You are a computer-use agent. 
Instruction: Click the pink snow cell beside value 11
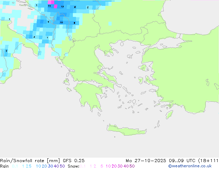pos(56,7)
